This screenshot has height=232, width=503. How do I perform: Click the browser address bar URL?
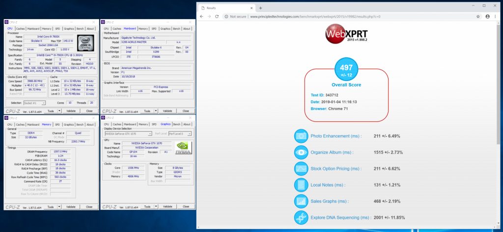coord(314,16)
